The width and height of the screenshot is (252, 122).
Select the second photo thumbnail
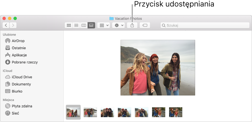[x=90, y=112]
